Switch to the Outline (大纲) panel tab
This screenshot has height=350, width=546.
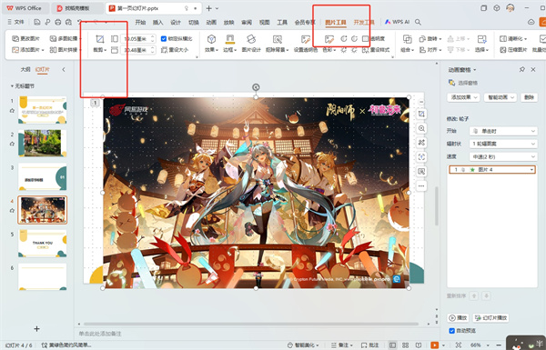click(x=25, y=70)
